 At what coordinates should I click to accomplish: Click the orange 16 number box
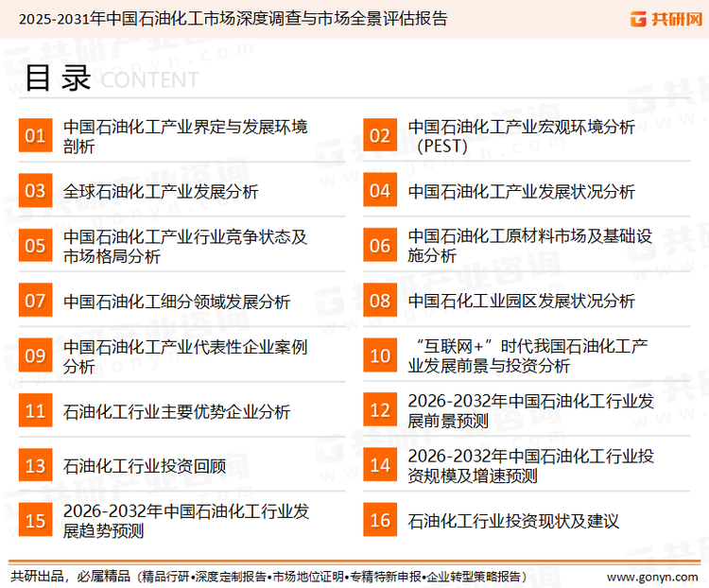point(380,520)
